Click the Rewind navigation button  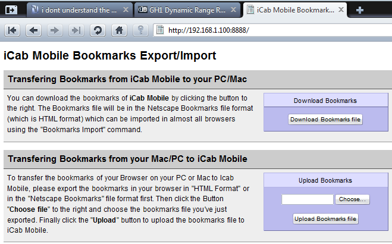(x=12, y=30)
